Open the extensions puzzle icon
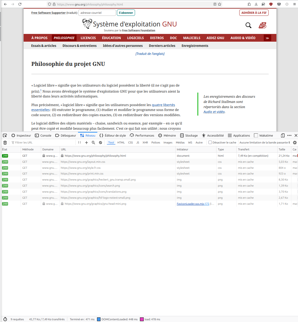The height and width of the screenshot is (322, 298). tap(249, 4)
